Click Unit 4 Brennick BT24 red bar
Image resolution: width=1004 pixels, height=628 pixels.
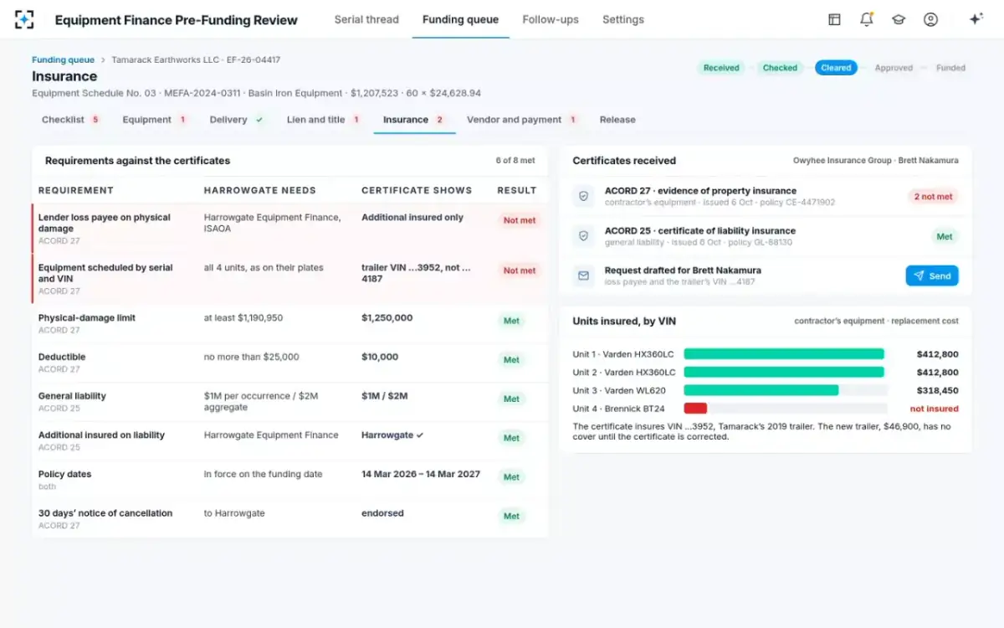(695, 409)
